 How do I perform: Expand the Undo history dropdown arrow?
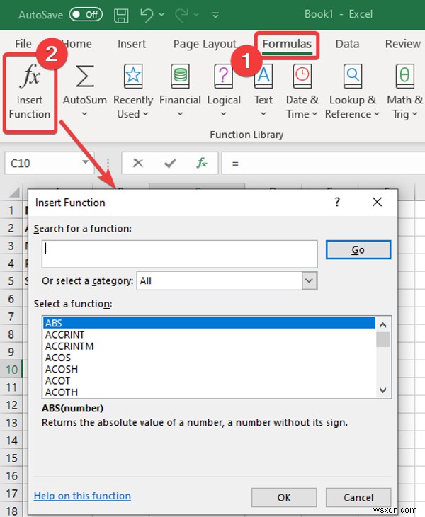click(x=161, y=15)
